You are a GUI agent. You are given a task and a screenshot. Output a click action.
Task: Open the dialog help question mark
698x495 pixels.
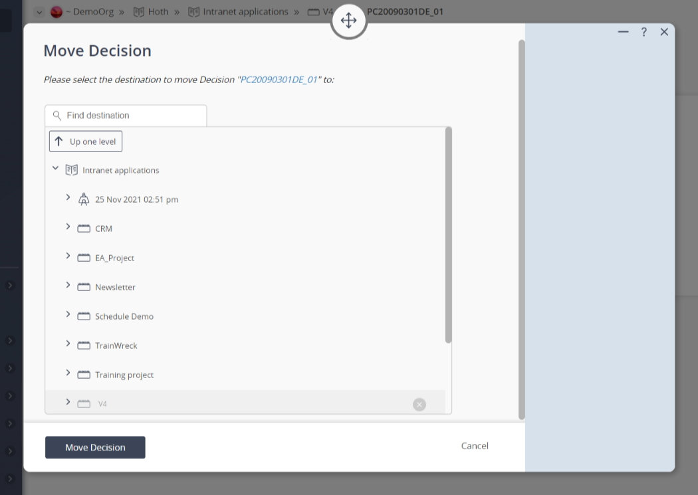point(643,32)
